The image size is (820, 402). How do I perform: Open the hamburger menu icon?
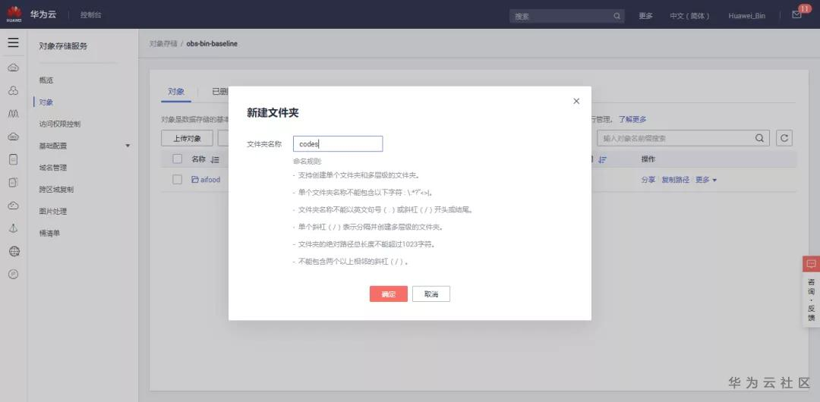(13, 43)
